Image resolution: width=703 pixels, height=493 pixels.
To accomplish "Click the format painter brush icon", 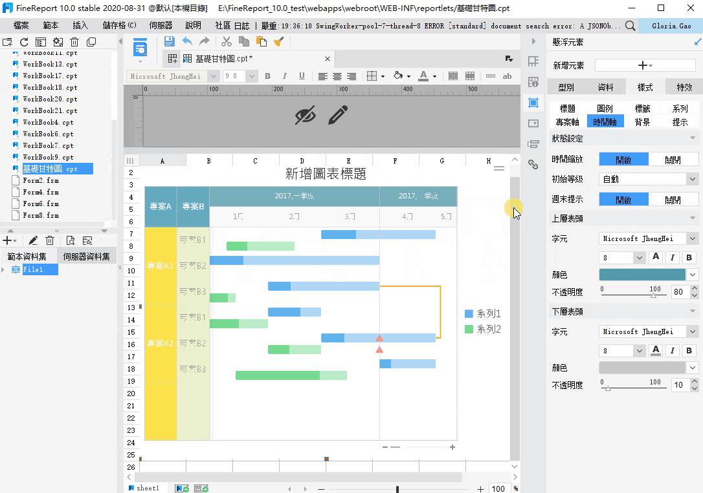I will pyautogui.click(x=279, y=41).
